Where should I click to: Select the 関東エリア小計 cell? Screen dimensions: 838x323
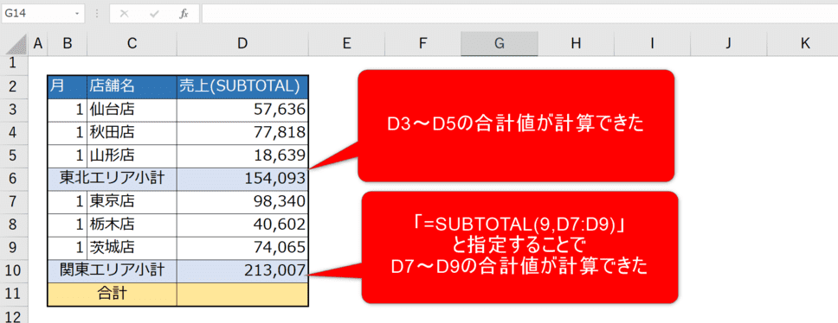point(113,270)
